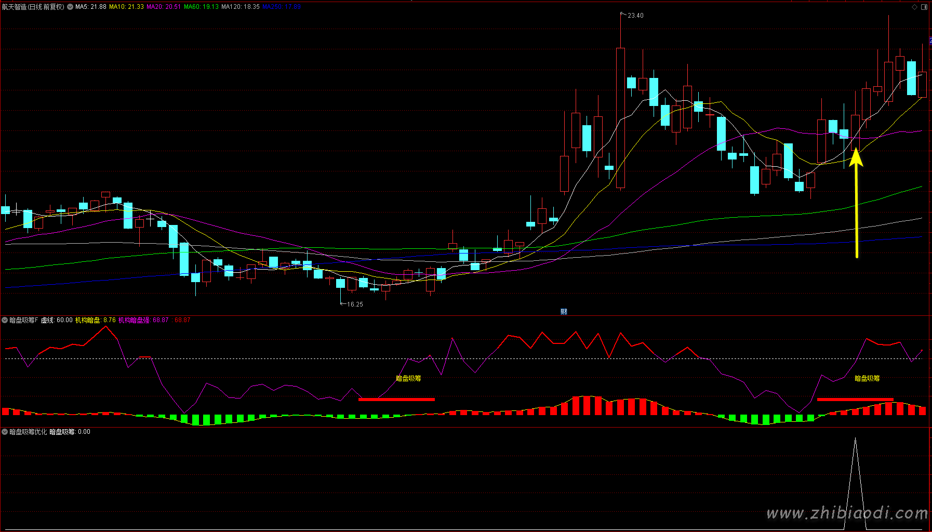
Task: Click the 16.25 low price marker
Action: (x=355, y=304)
